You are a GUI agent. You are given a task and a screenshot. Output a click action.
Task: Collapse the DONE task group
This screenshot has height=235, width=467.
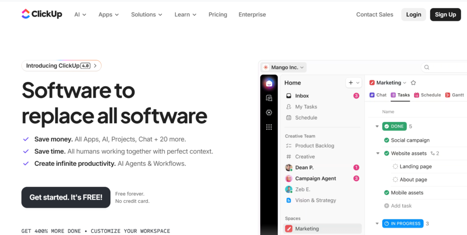[x=377, y=126]
